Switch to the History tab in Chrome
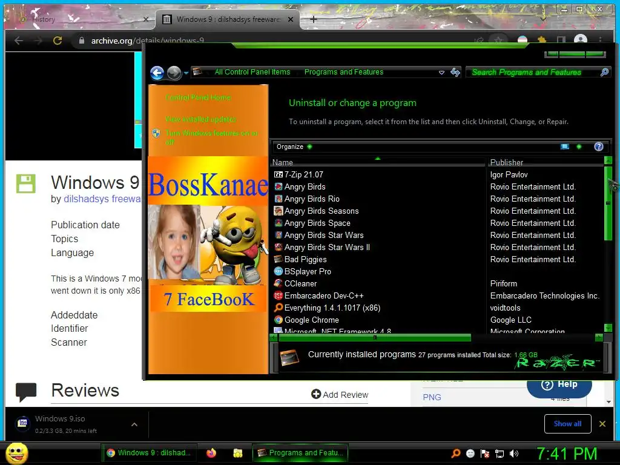Viewport: 620px width, 465px height. point(79,19)
